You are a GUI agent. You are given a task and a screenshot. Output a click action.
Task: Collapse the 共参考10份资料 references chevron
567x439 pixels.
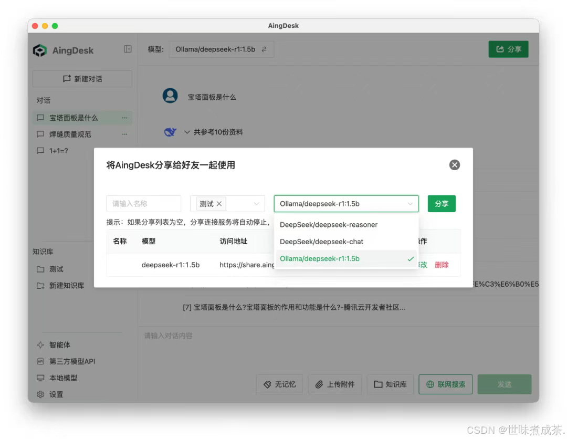(187, 132)
